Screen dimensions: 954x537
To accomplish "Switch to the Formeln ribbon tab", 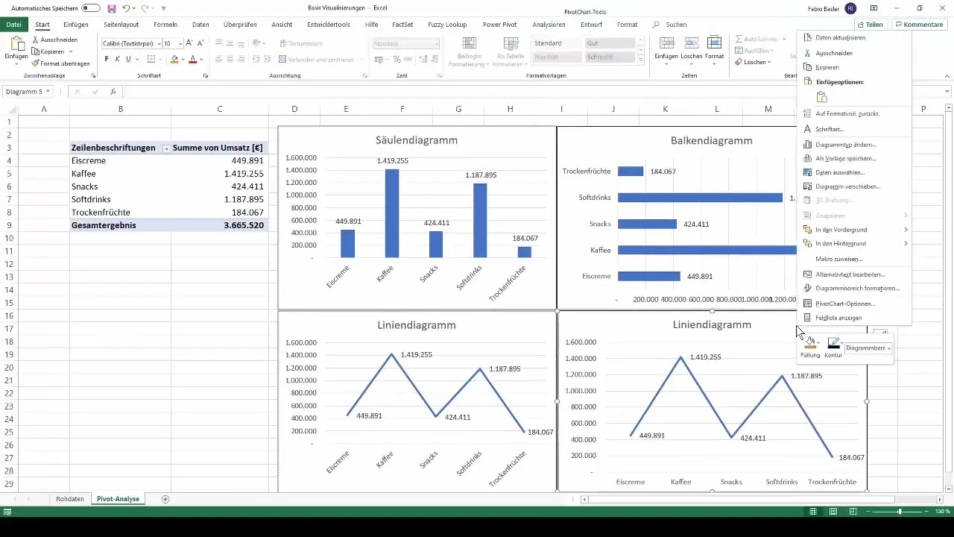I will [x=165, y=25].
